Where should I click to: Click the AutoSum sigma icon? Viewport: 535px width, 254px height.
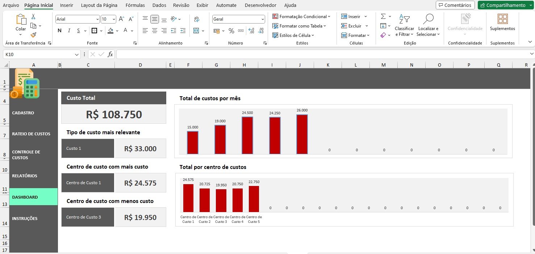383,17
